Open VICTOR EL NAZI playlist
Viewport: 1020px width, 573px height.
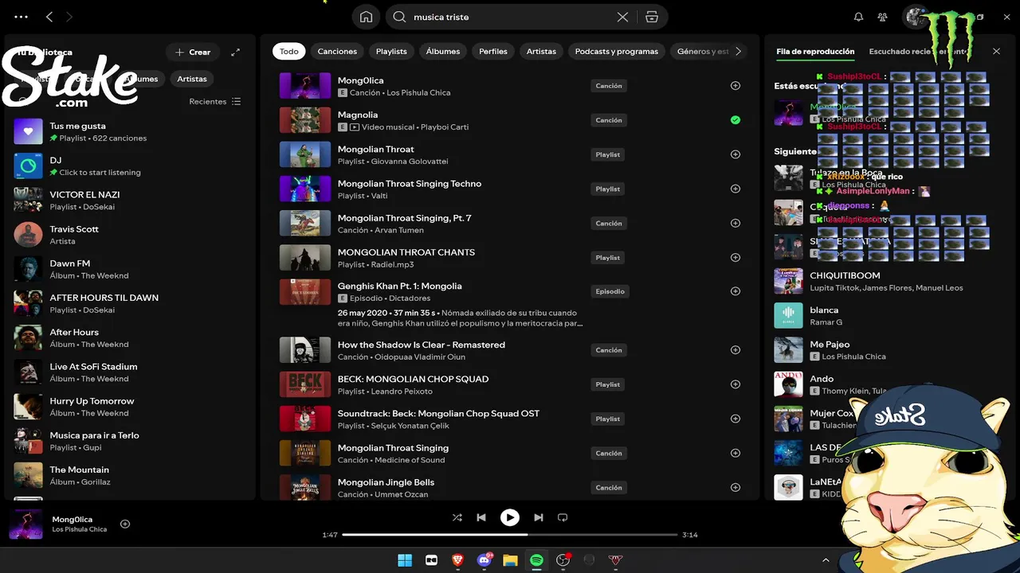point(131,200)
